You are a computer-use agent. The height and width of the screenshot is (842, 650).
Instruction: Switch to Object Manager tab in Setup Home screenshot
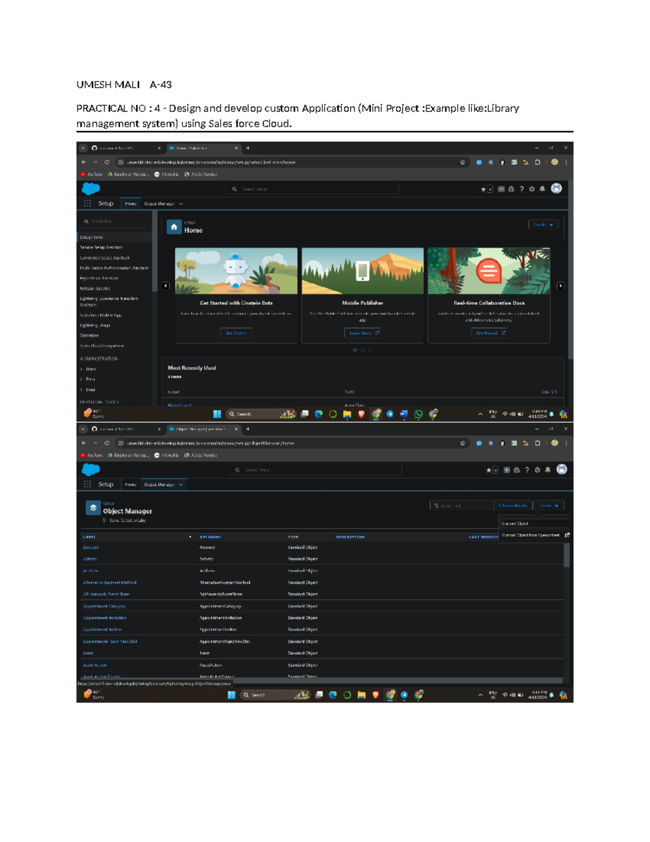(159, 204)
